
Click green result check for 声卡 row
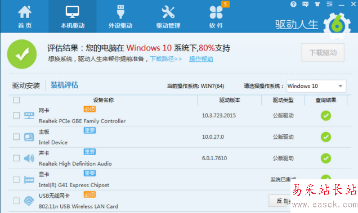(326, 158)
